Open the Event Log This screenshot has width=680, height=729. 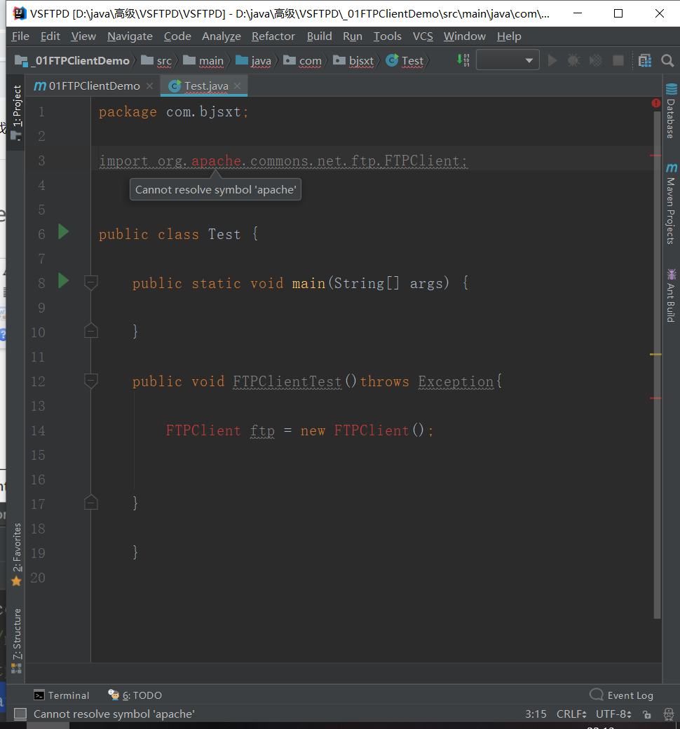[621, 695]
